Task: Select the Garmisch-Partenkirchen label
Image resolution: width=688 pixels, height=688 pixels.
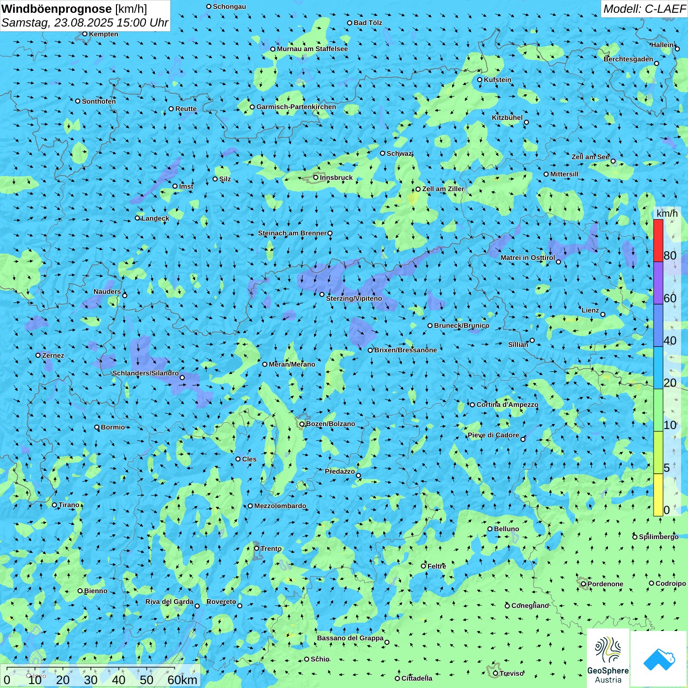Action: [x=296, y=107]
